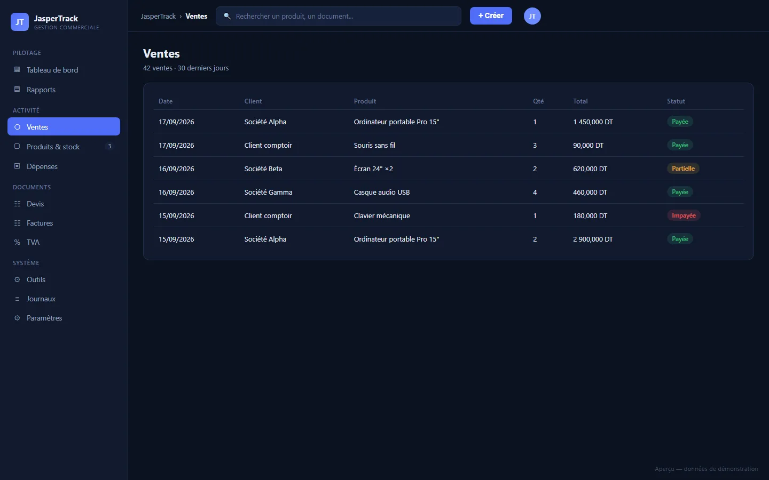This screenshot has height=480, width=769.
Task: Click the 2 900,000 DT total
Action: point(593,239)
